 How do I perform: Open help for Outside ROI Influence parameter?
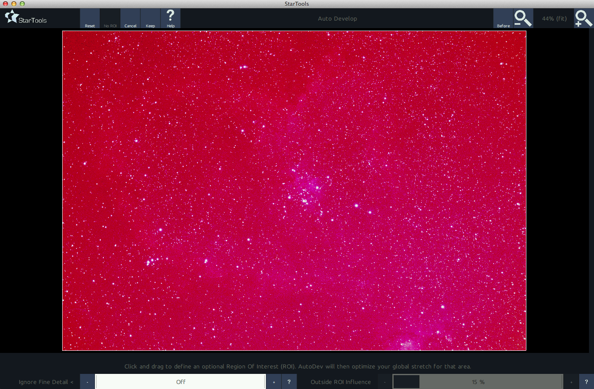pos(586,382)
